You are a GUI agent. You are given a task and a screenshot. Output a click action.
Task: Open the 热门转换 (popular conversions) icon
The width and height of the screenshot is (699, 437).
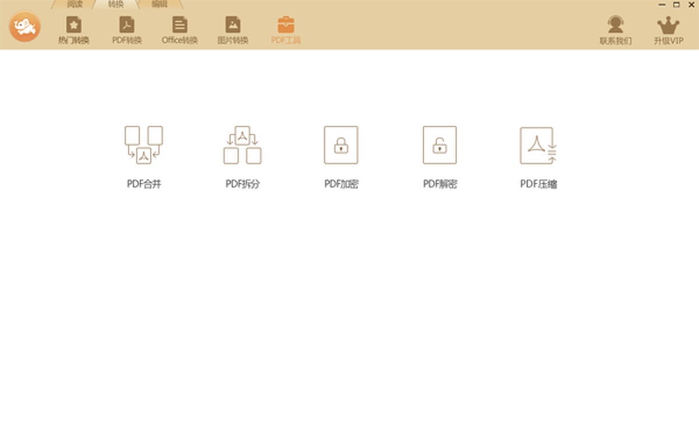pos(73,25)
